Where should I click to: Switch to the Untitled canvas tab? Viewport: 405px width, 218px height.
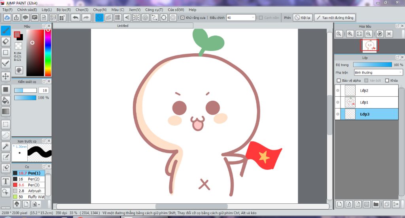coord(123,26)
